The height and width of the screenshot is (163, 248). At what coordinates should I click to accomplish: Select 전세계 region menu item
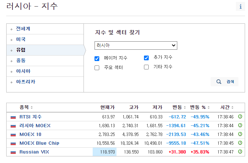(45, 29)
